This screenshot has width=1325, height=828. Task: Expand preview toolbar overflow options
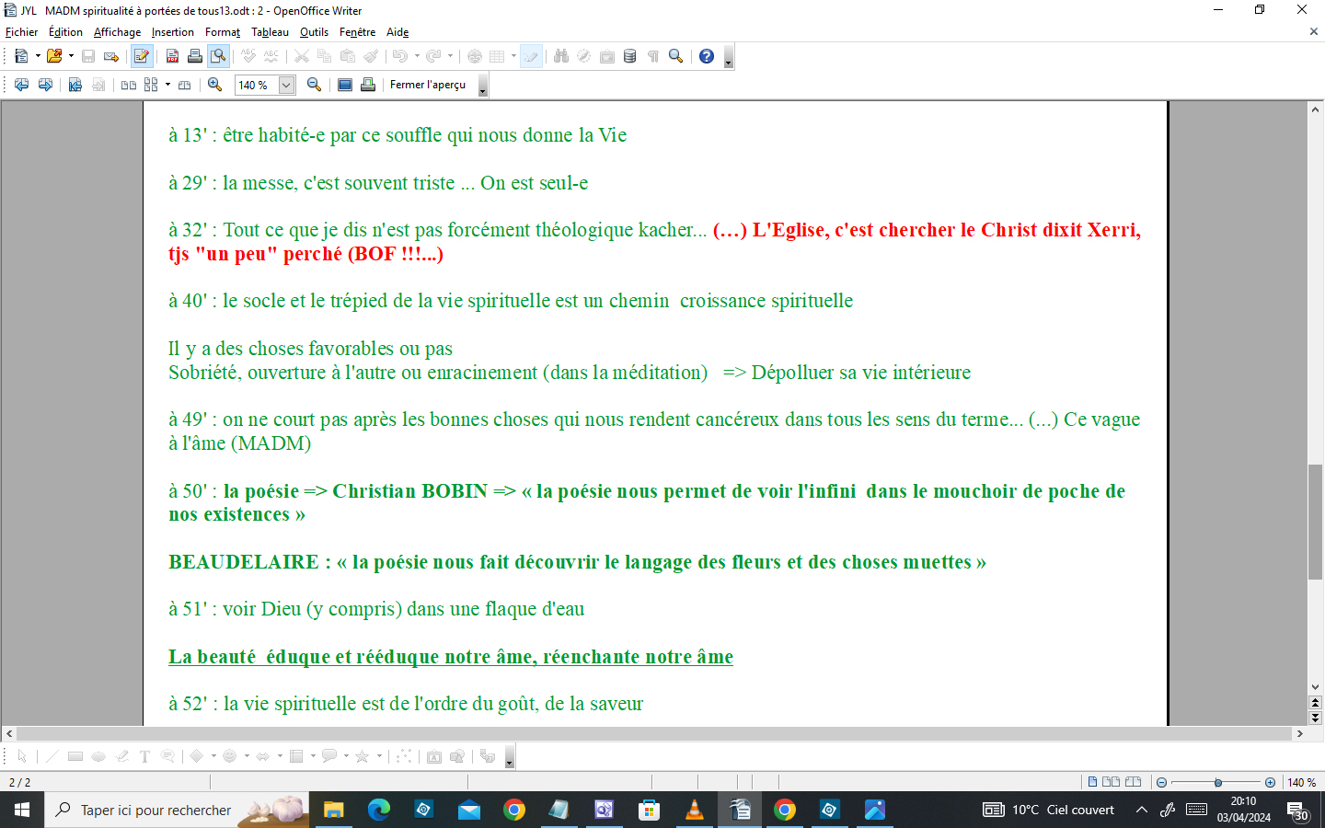click(483, 86)
